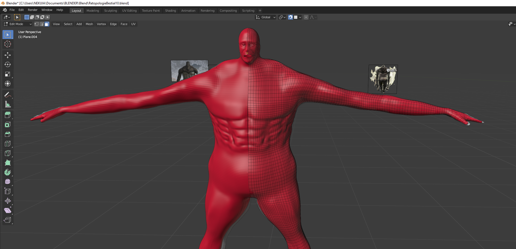Click the Select header menu button

tap(68, 24)
